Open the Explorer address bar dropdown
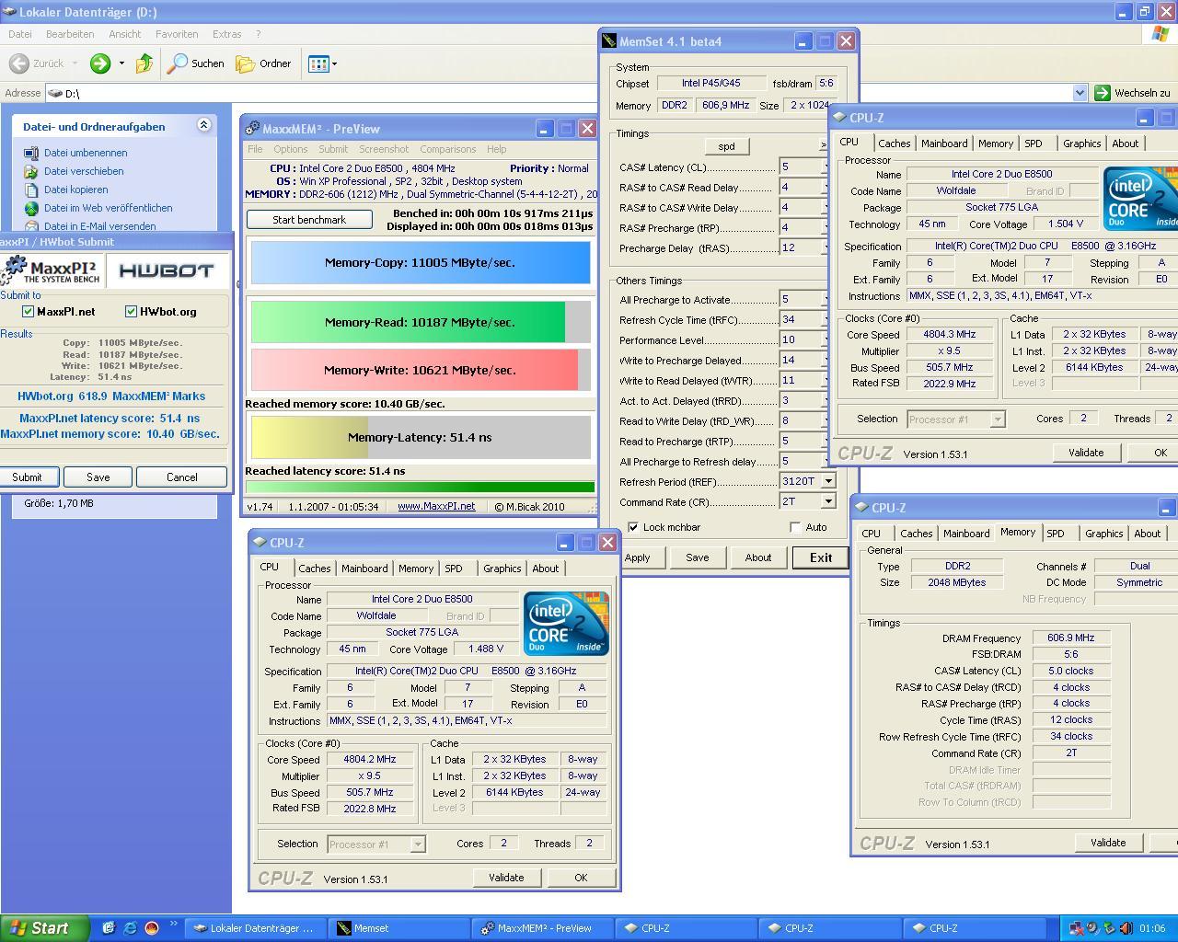This screenshot has width=1178, height=942. (1080, 93)
